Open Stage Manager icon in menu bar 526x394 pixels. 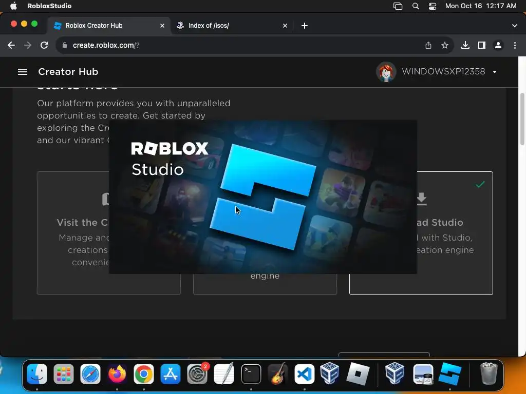398,6
